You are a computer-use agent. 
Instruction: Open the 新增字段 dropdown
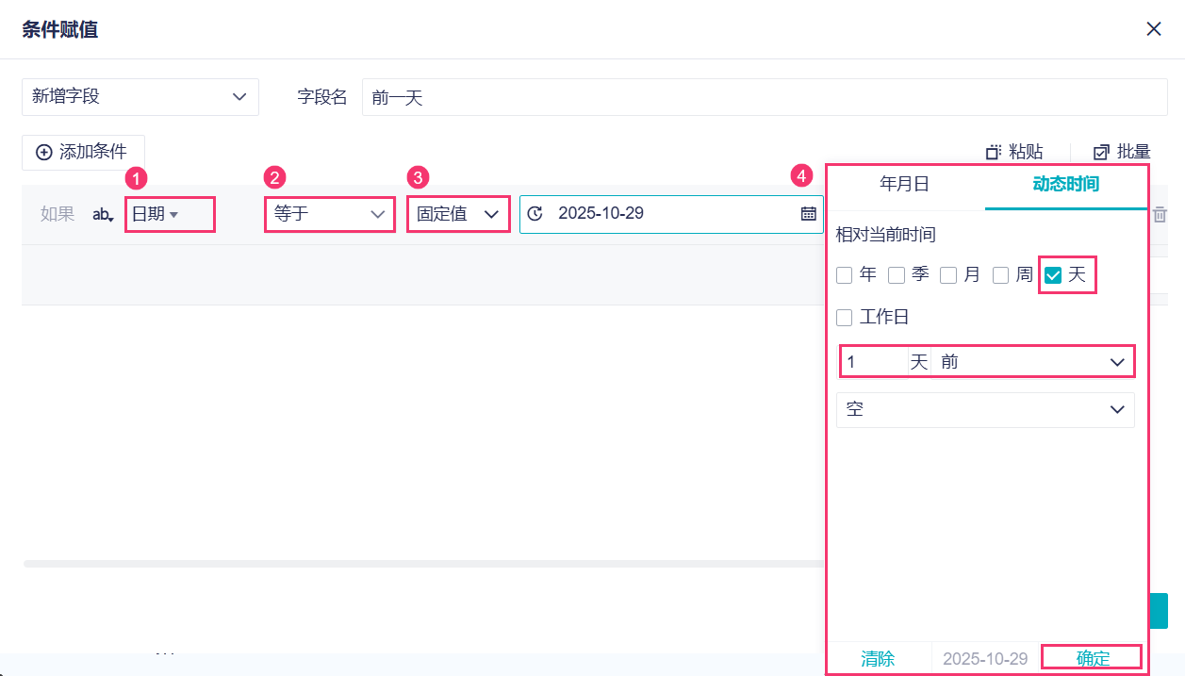pos(140,97)
